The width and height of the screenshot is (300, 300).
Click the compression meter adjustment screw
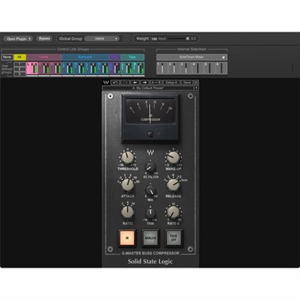tap(150, 134)
